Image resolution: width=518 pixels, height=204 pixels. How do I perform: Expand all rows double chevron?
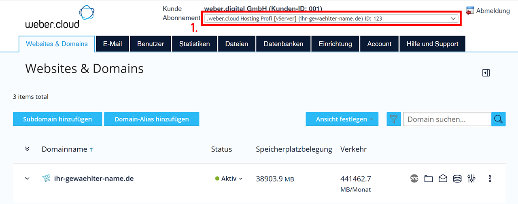pos(27,149)
